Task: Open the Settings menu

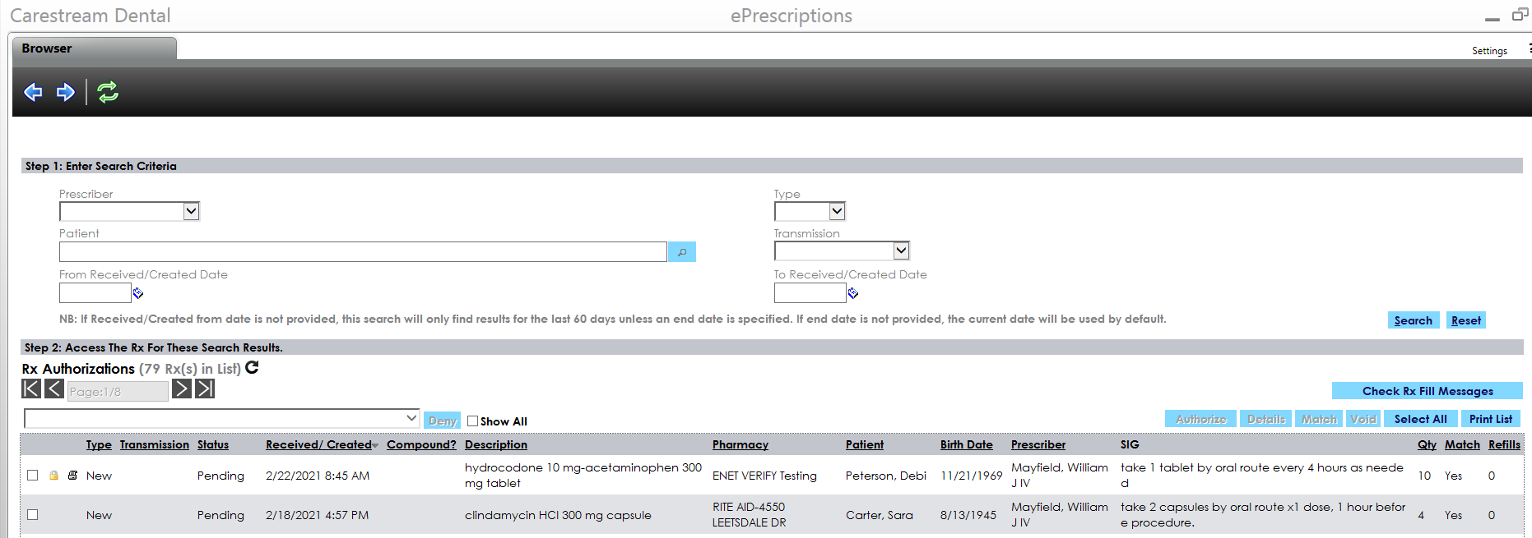Action: click(x=1489, y=51)
